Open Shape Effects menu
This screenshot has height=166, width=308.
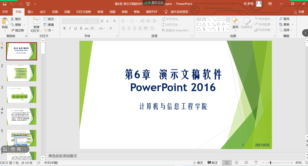point(264,30)
